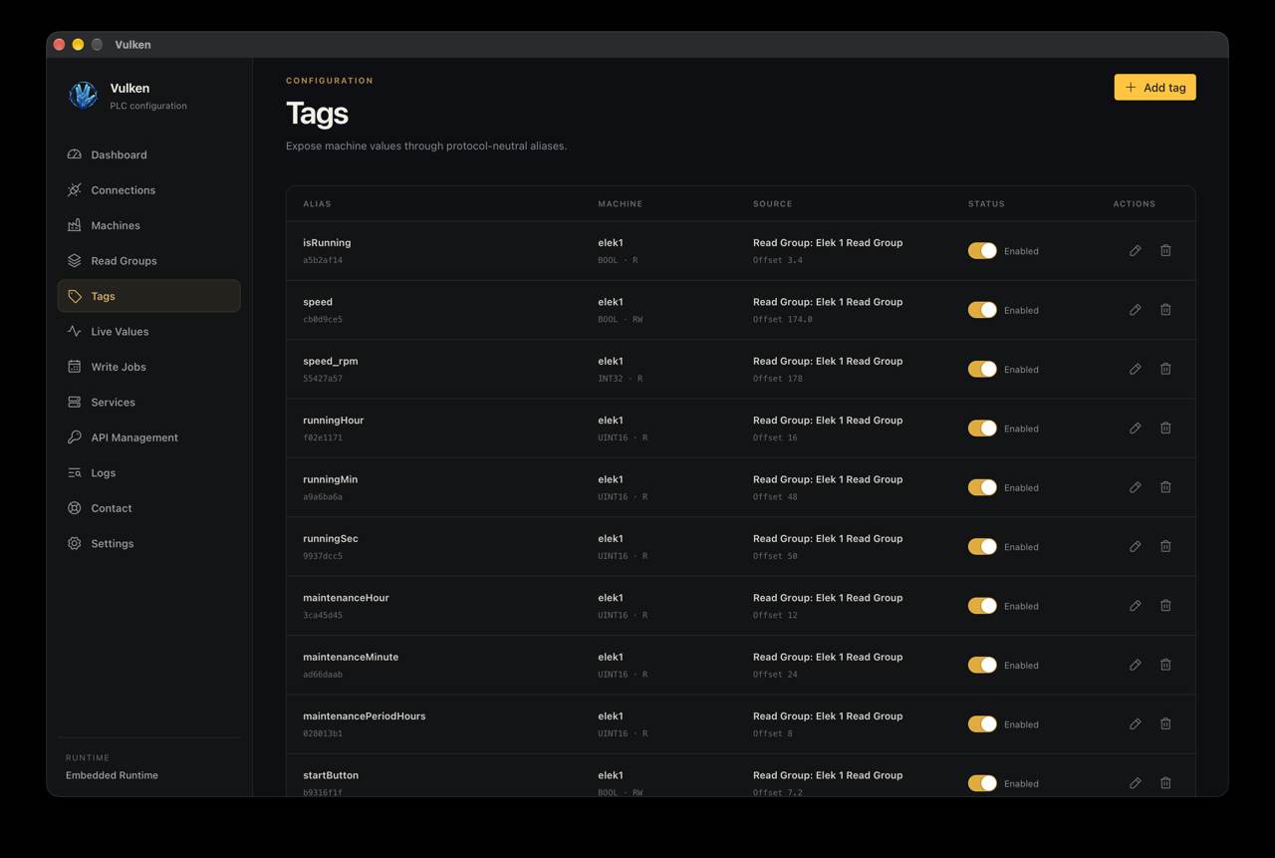Delete the maintenancePeriodHours tag
1275x858 pixels.
pos(1165,724)
